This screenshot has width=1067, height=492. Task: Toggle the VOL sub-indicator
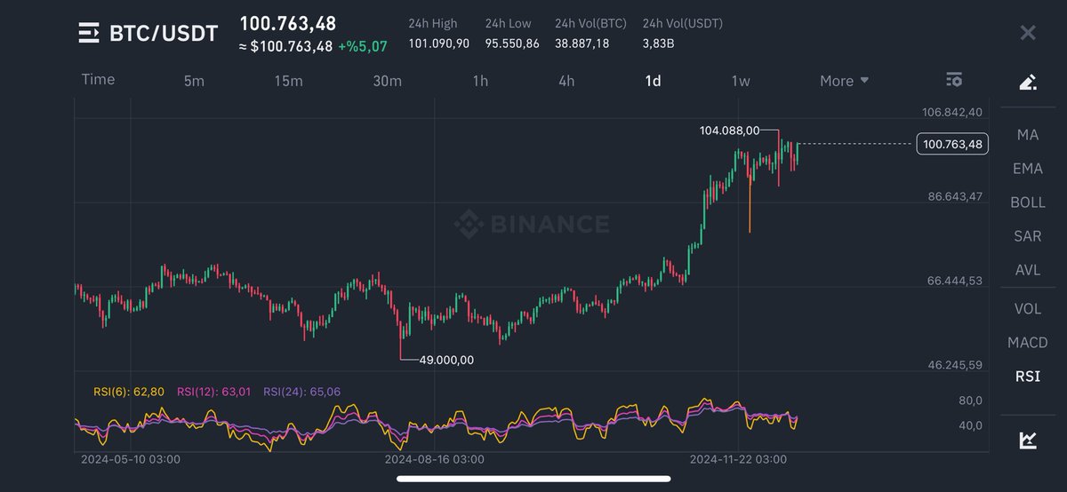pos(1027,308)
